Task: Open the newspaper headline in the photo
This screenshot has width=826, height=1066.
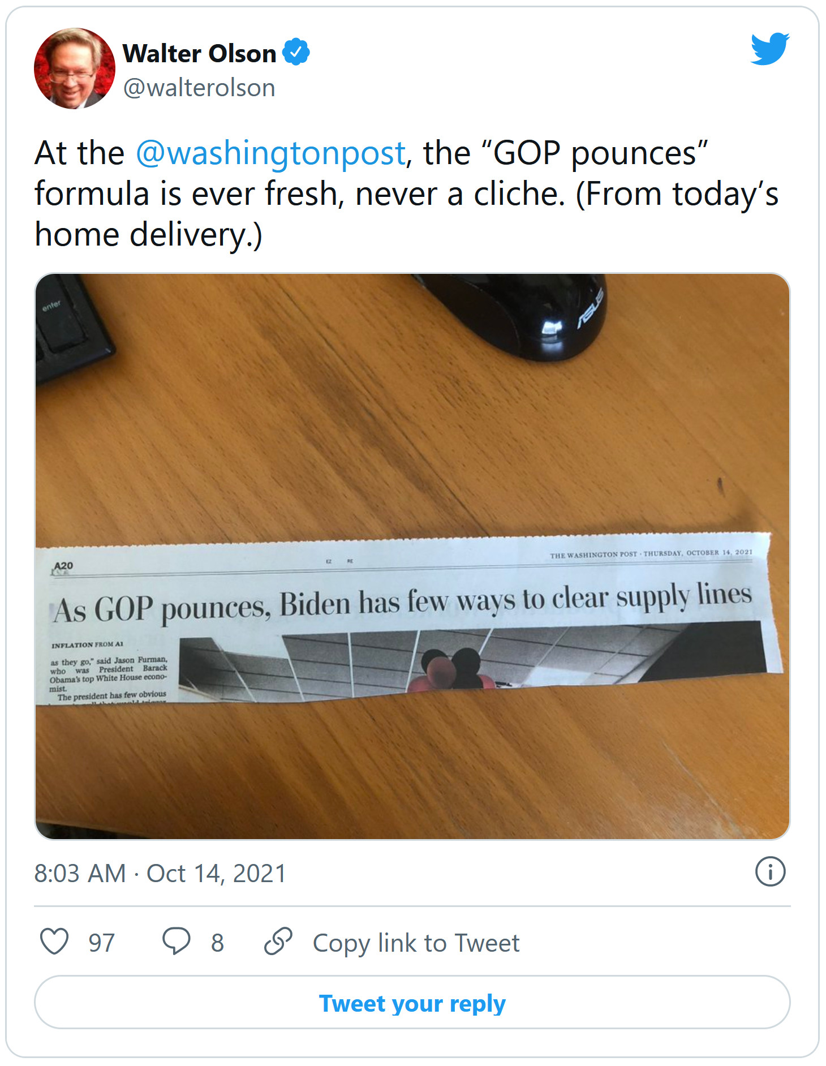Action: click(x=402, y=603)
